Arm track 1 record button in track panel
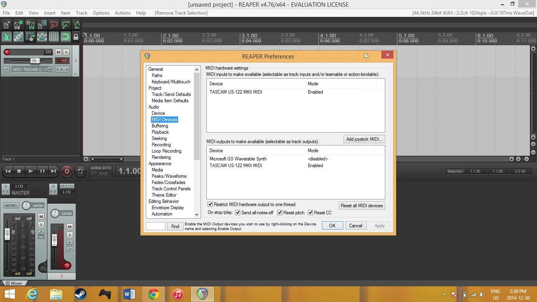Image resolution: width=537 pixels, height=302 pixels. 7,52
